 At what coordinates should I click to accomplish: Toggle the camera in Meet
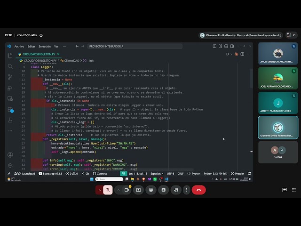point(127,190)
